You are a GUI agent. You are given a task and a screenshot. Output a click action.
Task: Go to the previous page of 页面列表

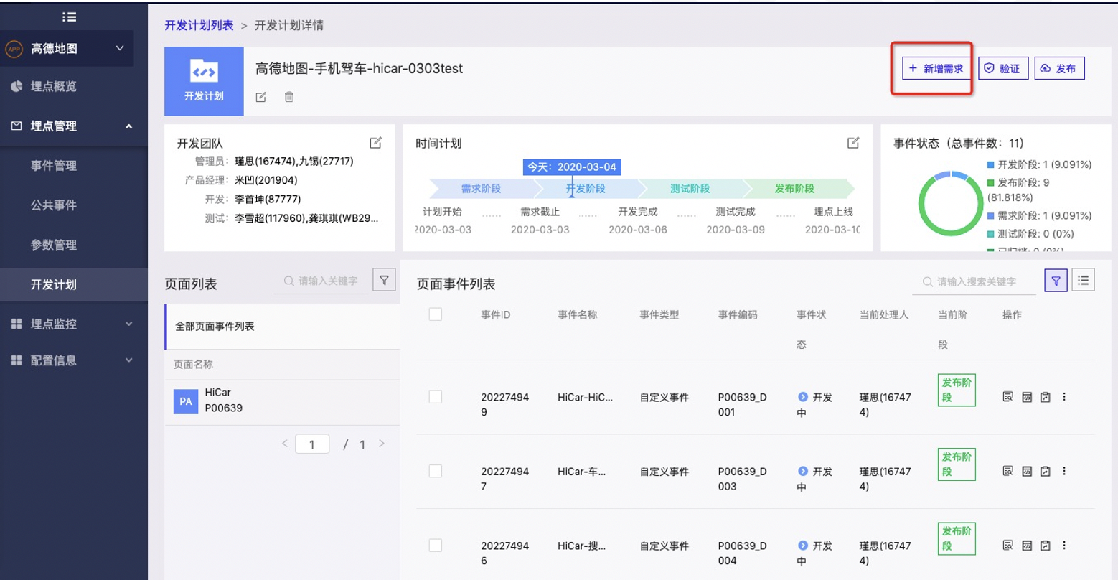point(285,444)
